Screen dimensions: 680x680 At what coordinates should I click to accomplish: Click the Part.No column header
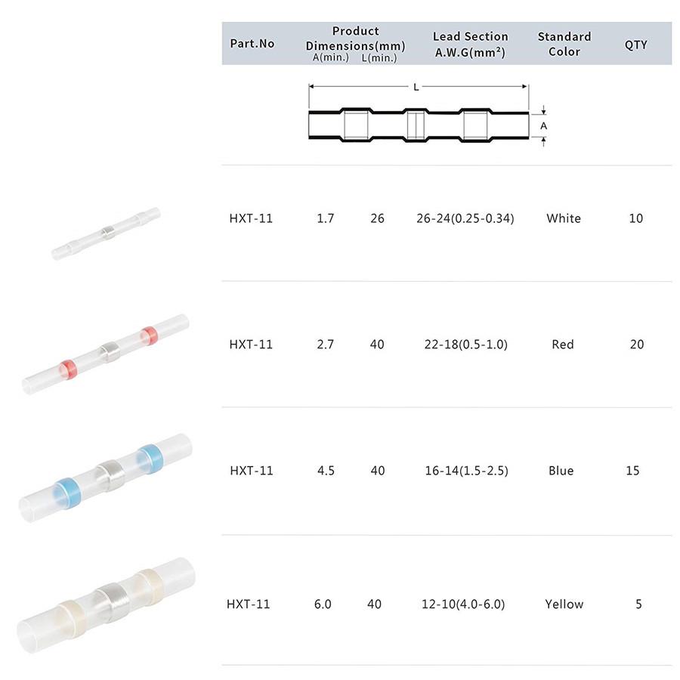pos(252,44)
